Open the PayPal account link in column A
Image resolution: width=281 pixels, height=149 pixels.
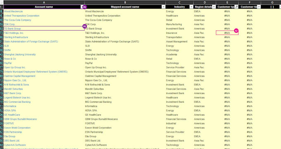(x=8, y=63)
